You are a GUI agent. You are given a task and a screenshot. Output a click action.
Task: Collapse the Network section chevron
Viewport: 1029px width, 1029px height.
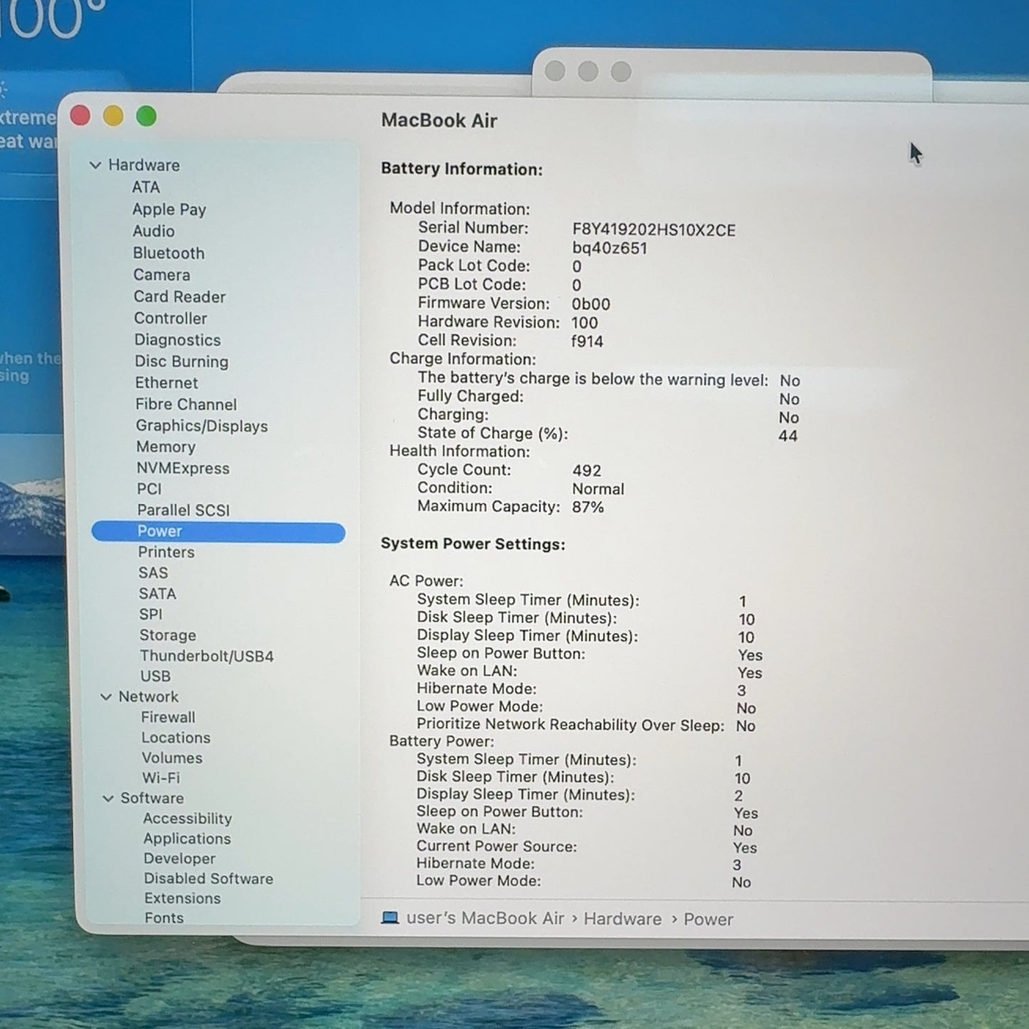point(106,697)
